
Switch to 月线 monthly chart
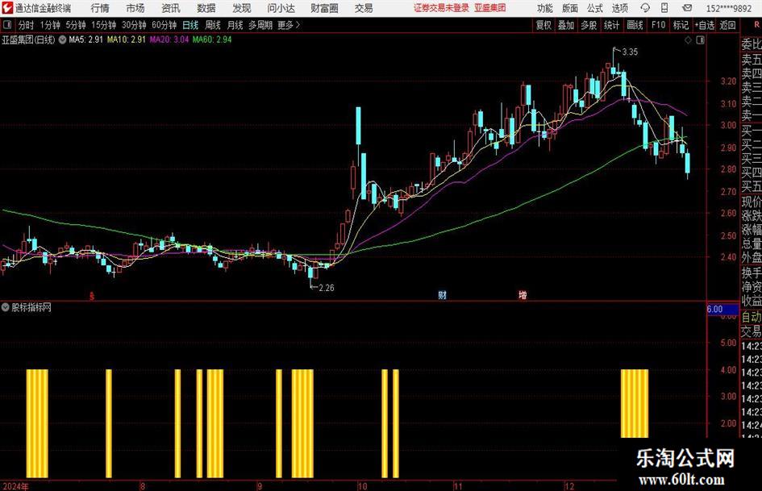point(235,25)
